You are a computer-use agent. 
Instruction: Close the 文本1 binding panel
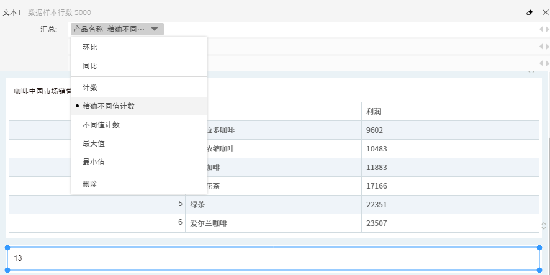coord(544,12)
